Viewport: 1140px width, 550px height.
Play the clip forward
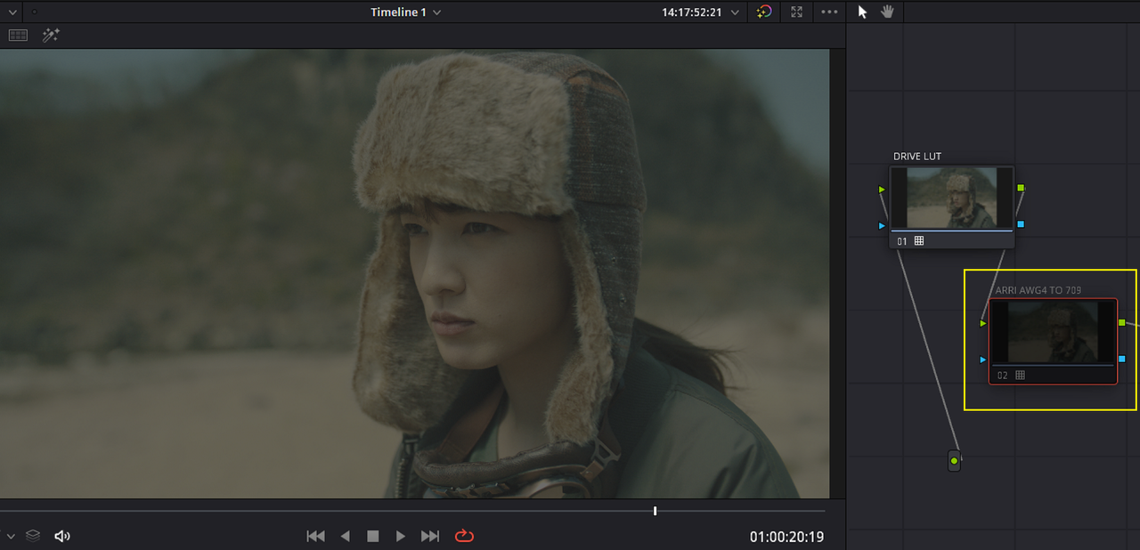[401, 536]
